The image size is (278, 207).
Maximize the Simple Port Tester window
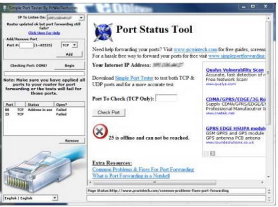[253, 7]
